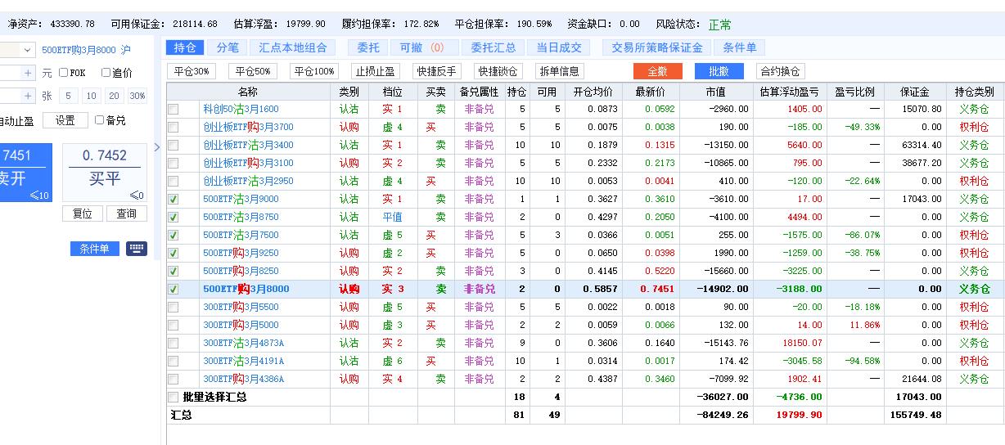Screen dimensions: 1005x445
Task: Tick the 追价 checkbox
Action: (106, 73)
